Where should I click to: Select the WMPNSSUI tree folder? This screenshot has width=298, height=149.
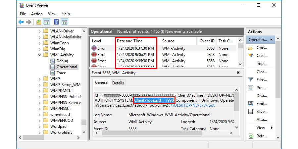(x=61, y=109)
